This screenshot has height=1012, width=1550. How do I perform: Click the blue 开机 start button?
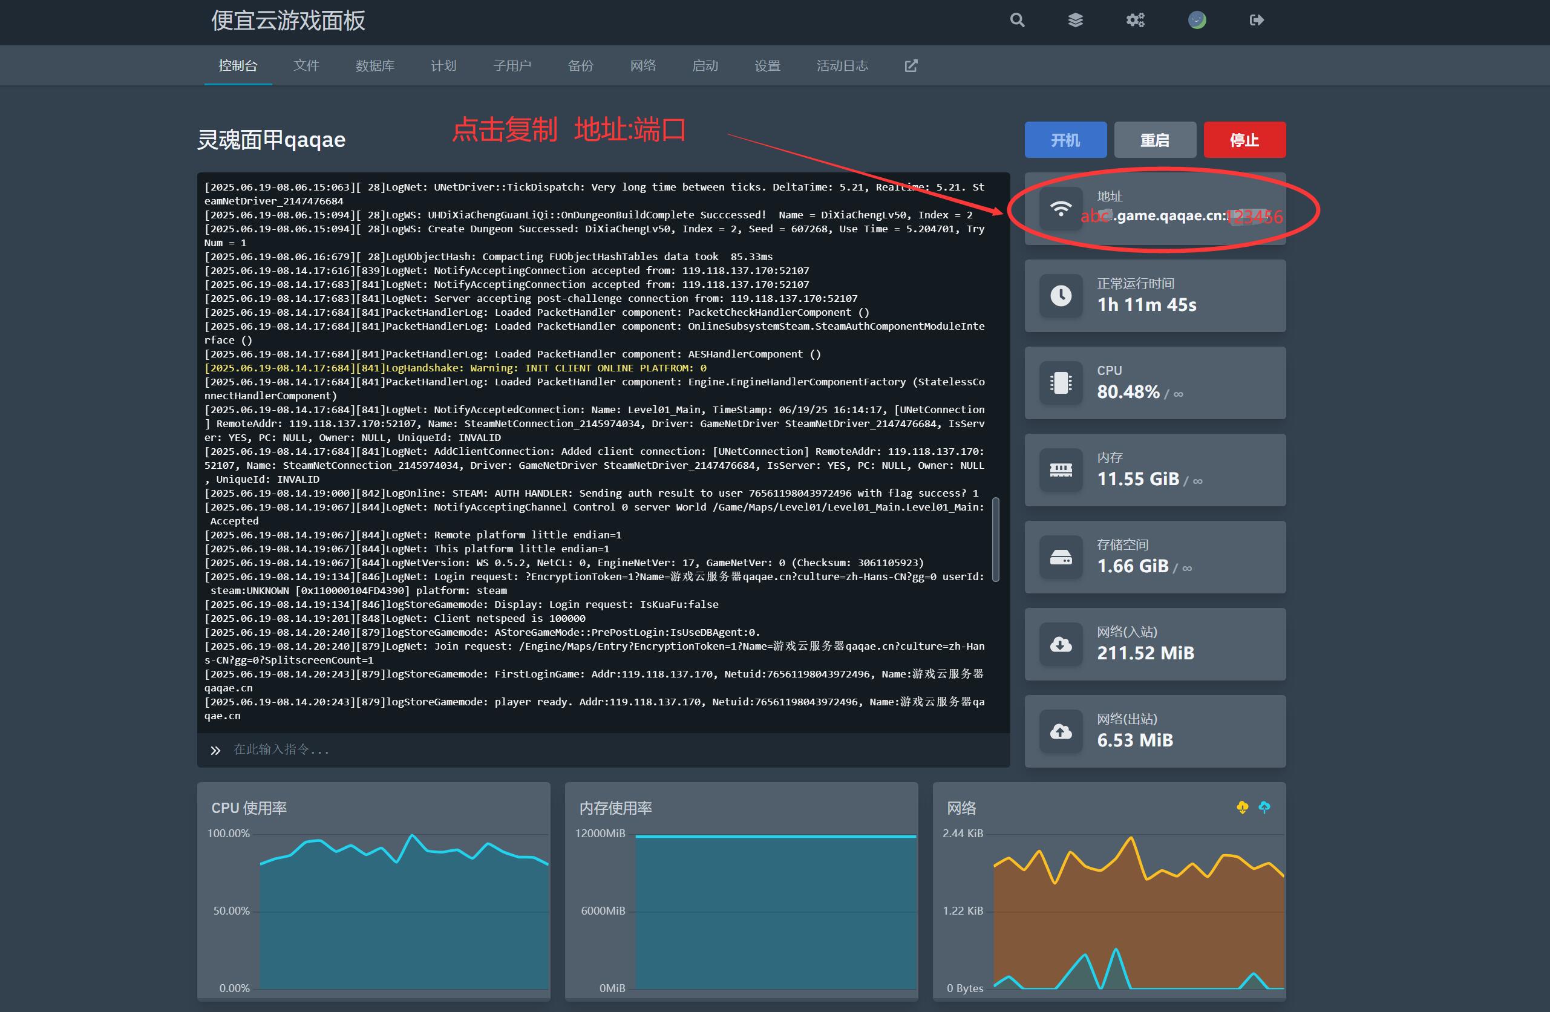(x=1065, y=140)
